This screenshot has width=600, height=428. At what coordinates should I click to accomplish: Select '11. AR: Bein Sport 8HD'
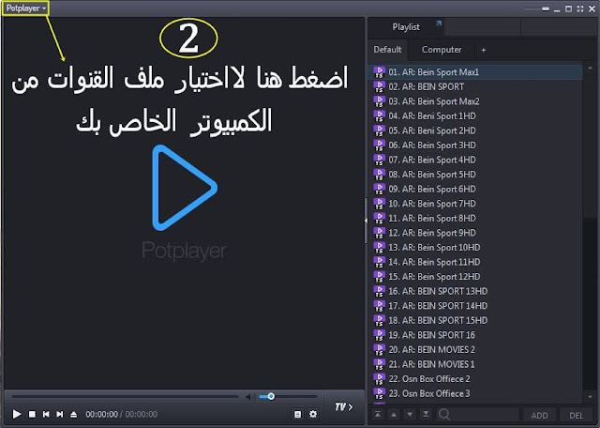[477, 218]
